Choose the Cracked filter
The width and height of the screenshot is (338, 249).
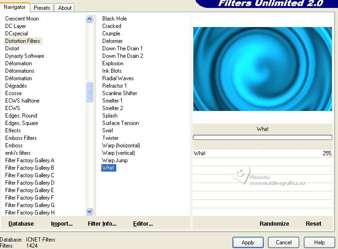[x=112, y=26]
